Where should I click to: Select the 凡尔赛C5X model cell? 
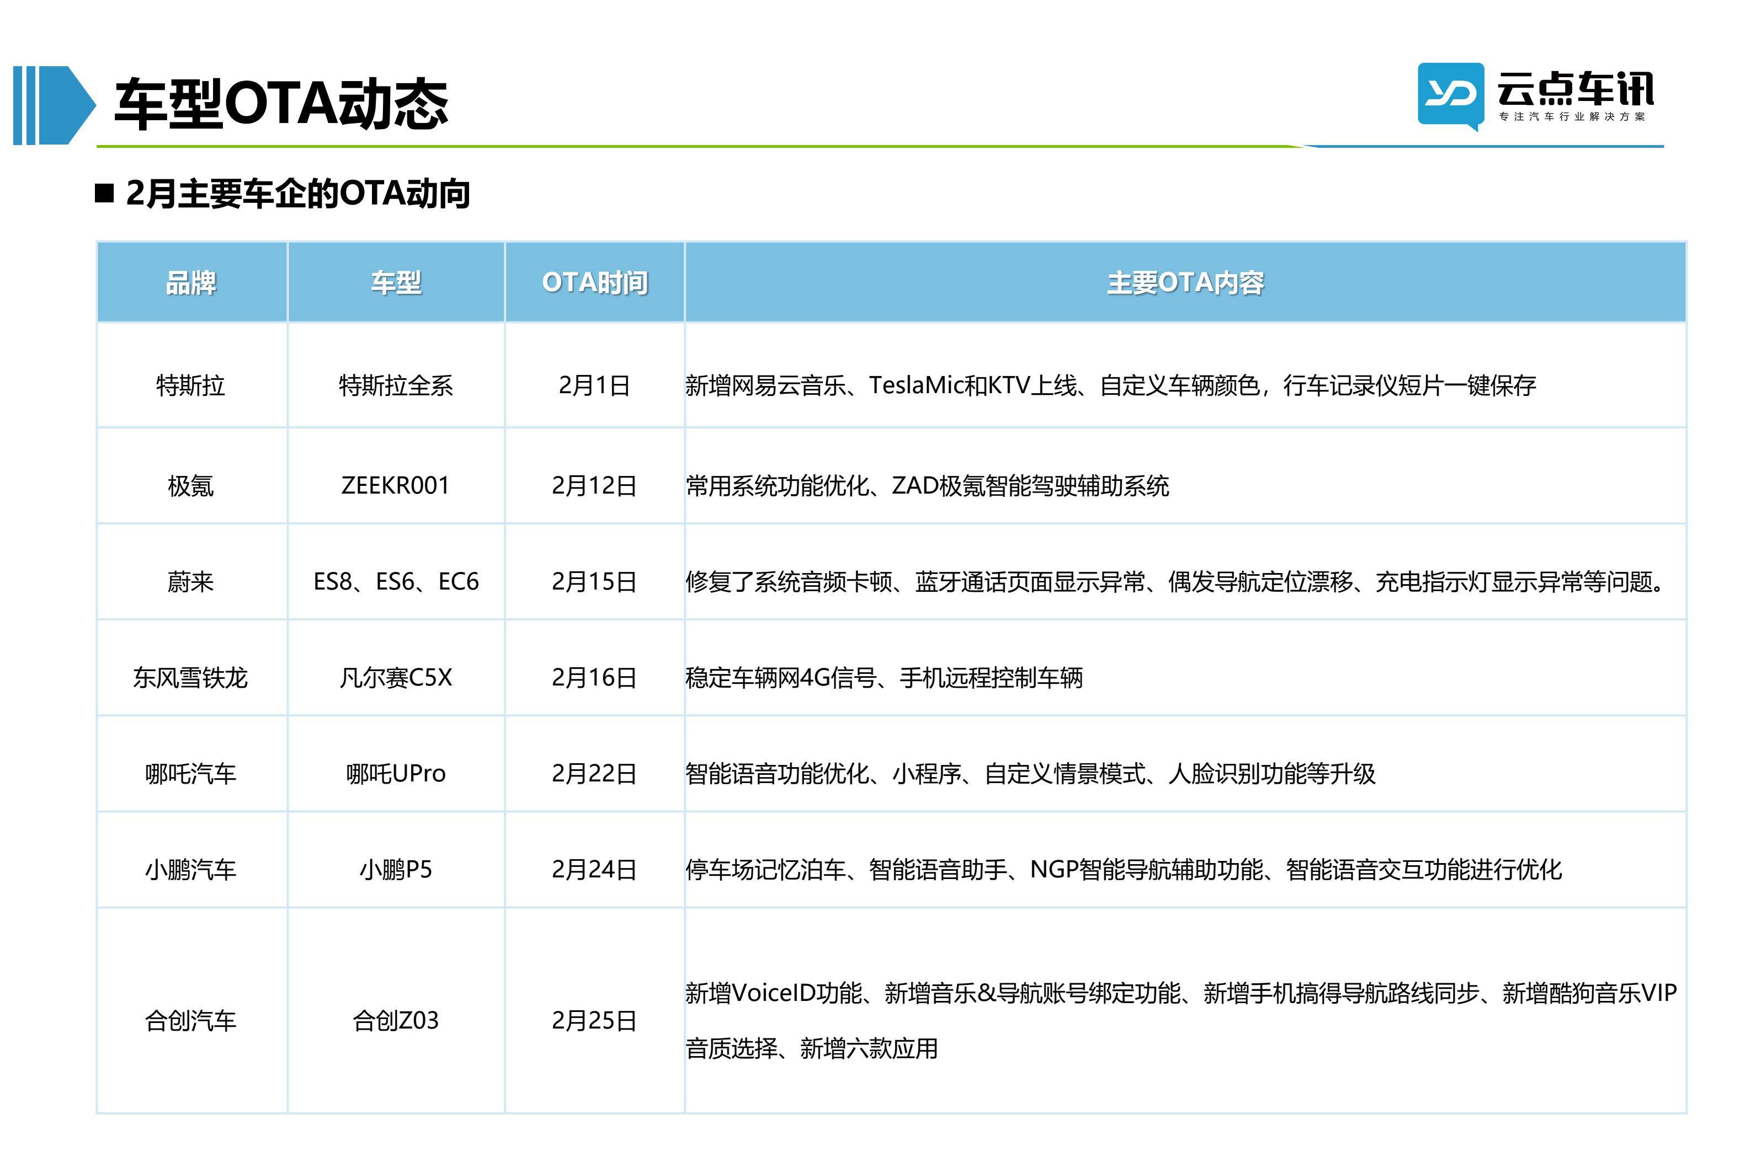pyautogui.click(x=396, y=667)
